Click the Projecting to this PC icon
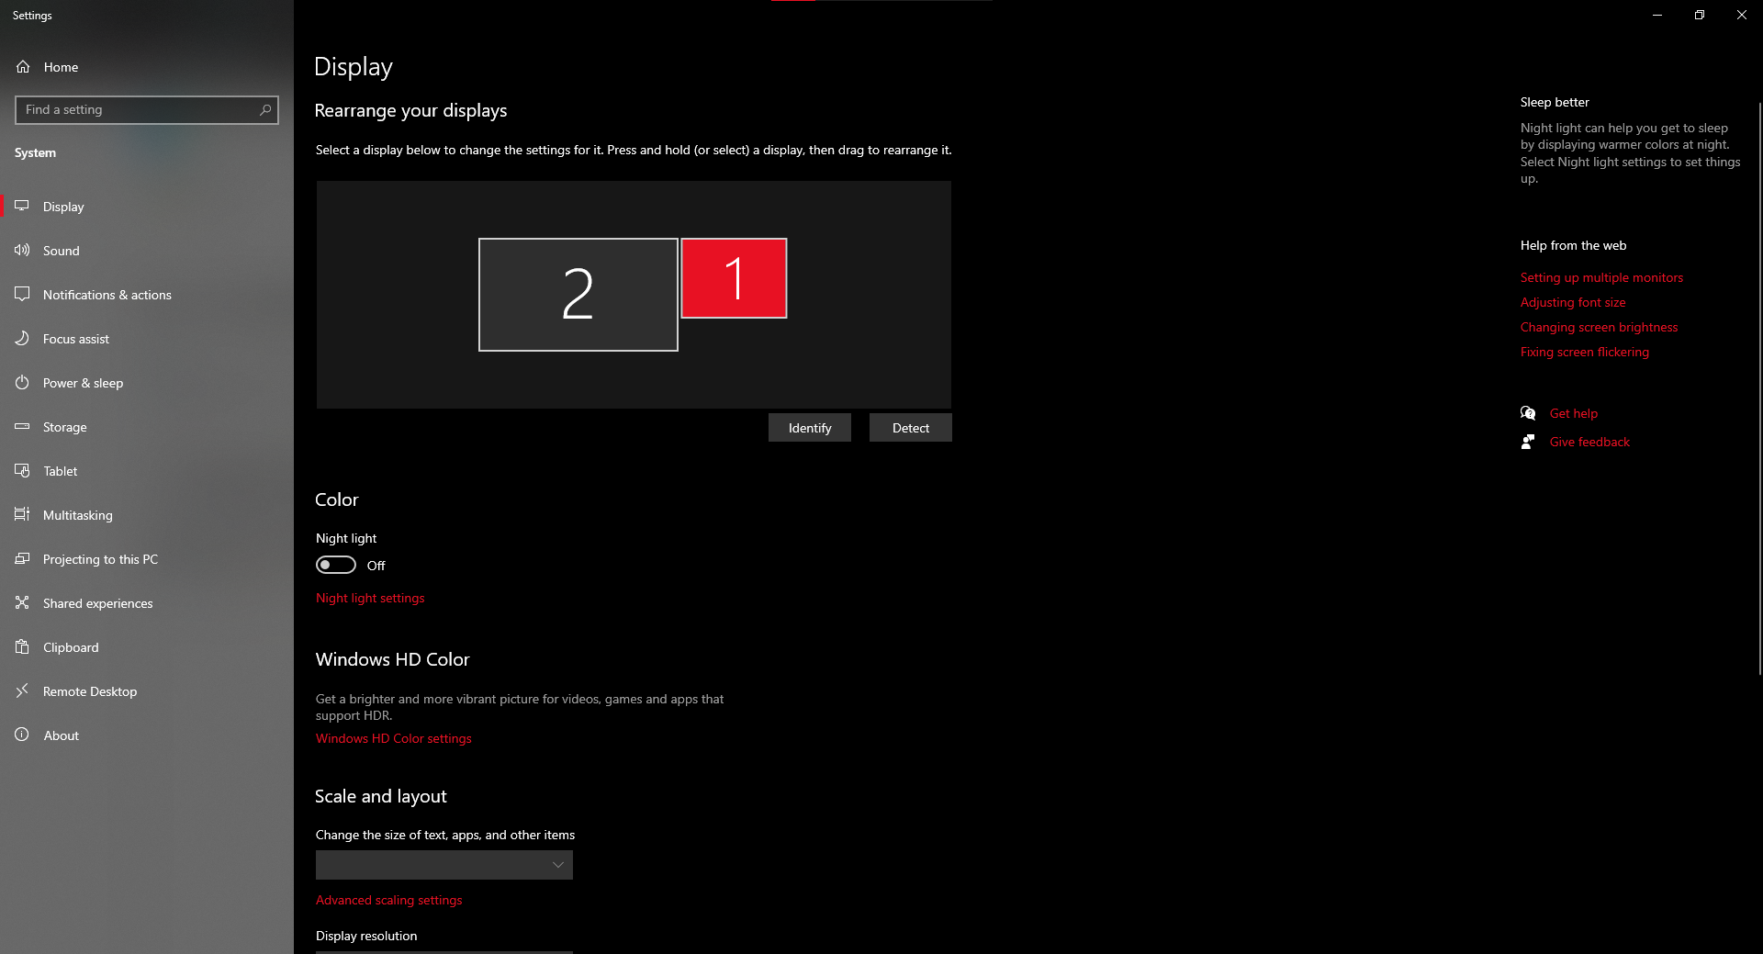Viewport: 1763px width, 954px height. click(x=22, y=559)
